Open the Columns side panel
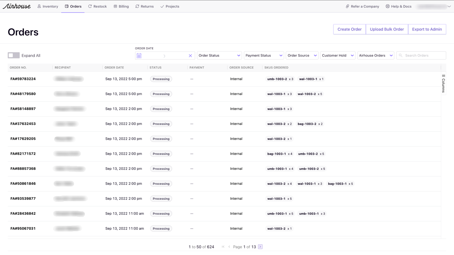 [443, 84]
